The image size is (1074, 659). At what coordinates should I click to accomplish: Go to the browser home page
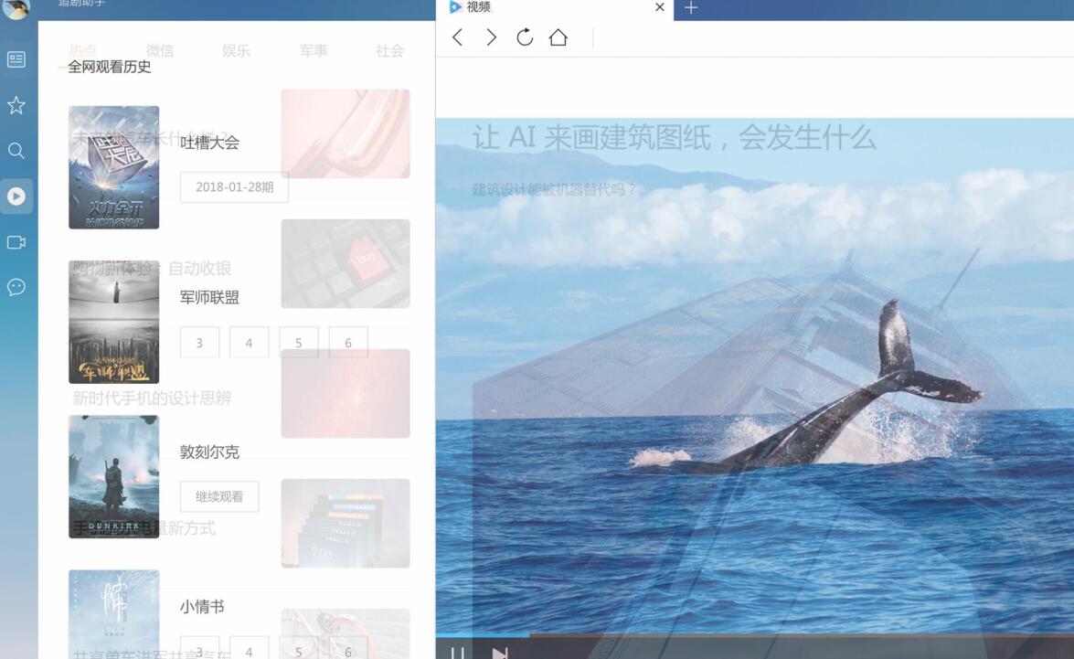(x=558, y=37)
